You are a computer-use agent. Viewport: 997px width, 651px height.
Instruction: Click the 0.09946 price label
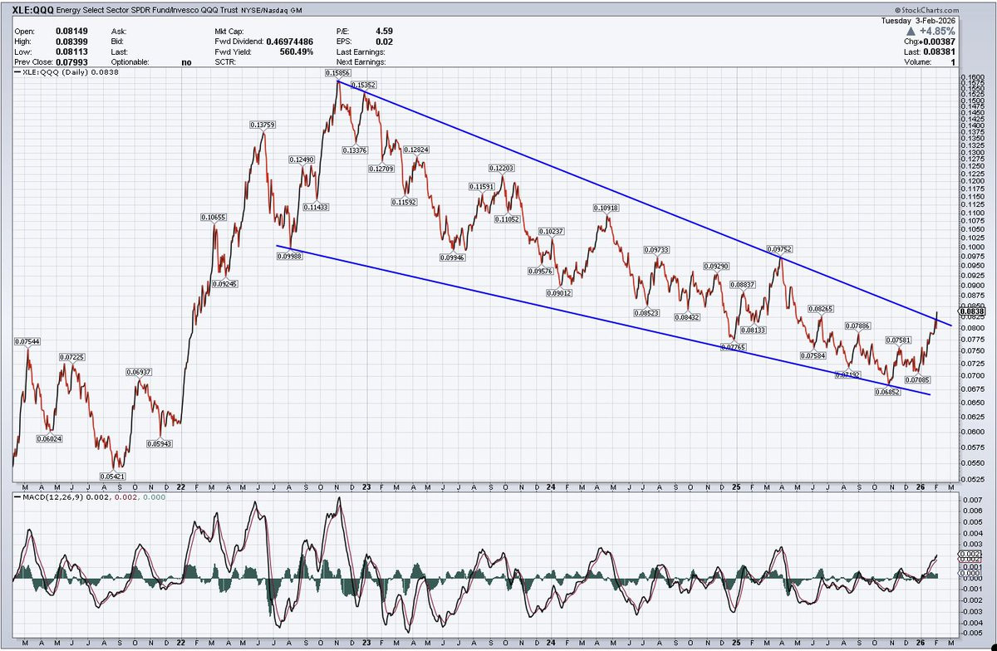coord(453,258)
